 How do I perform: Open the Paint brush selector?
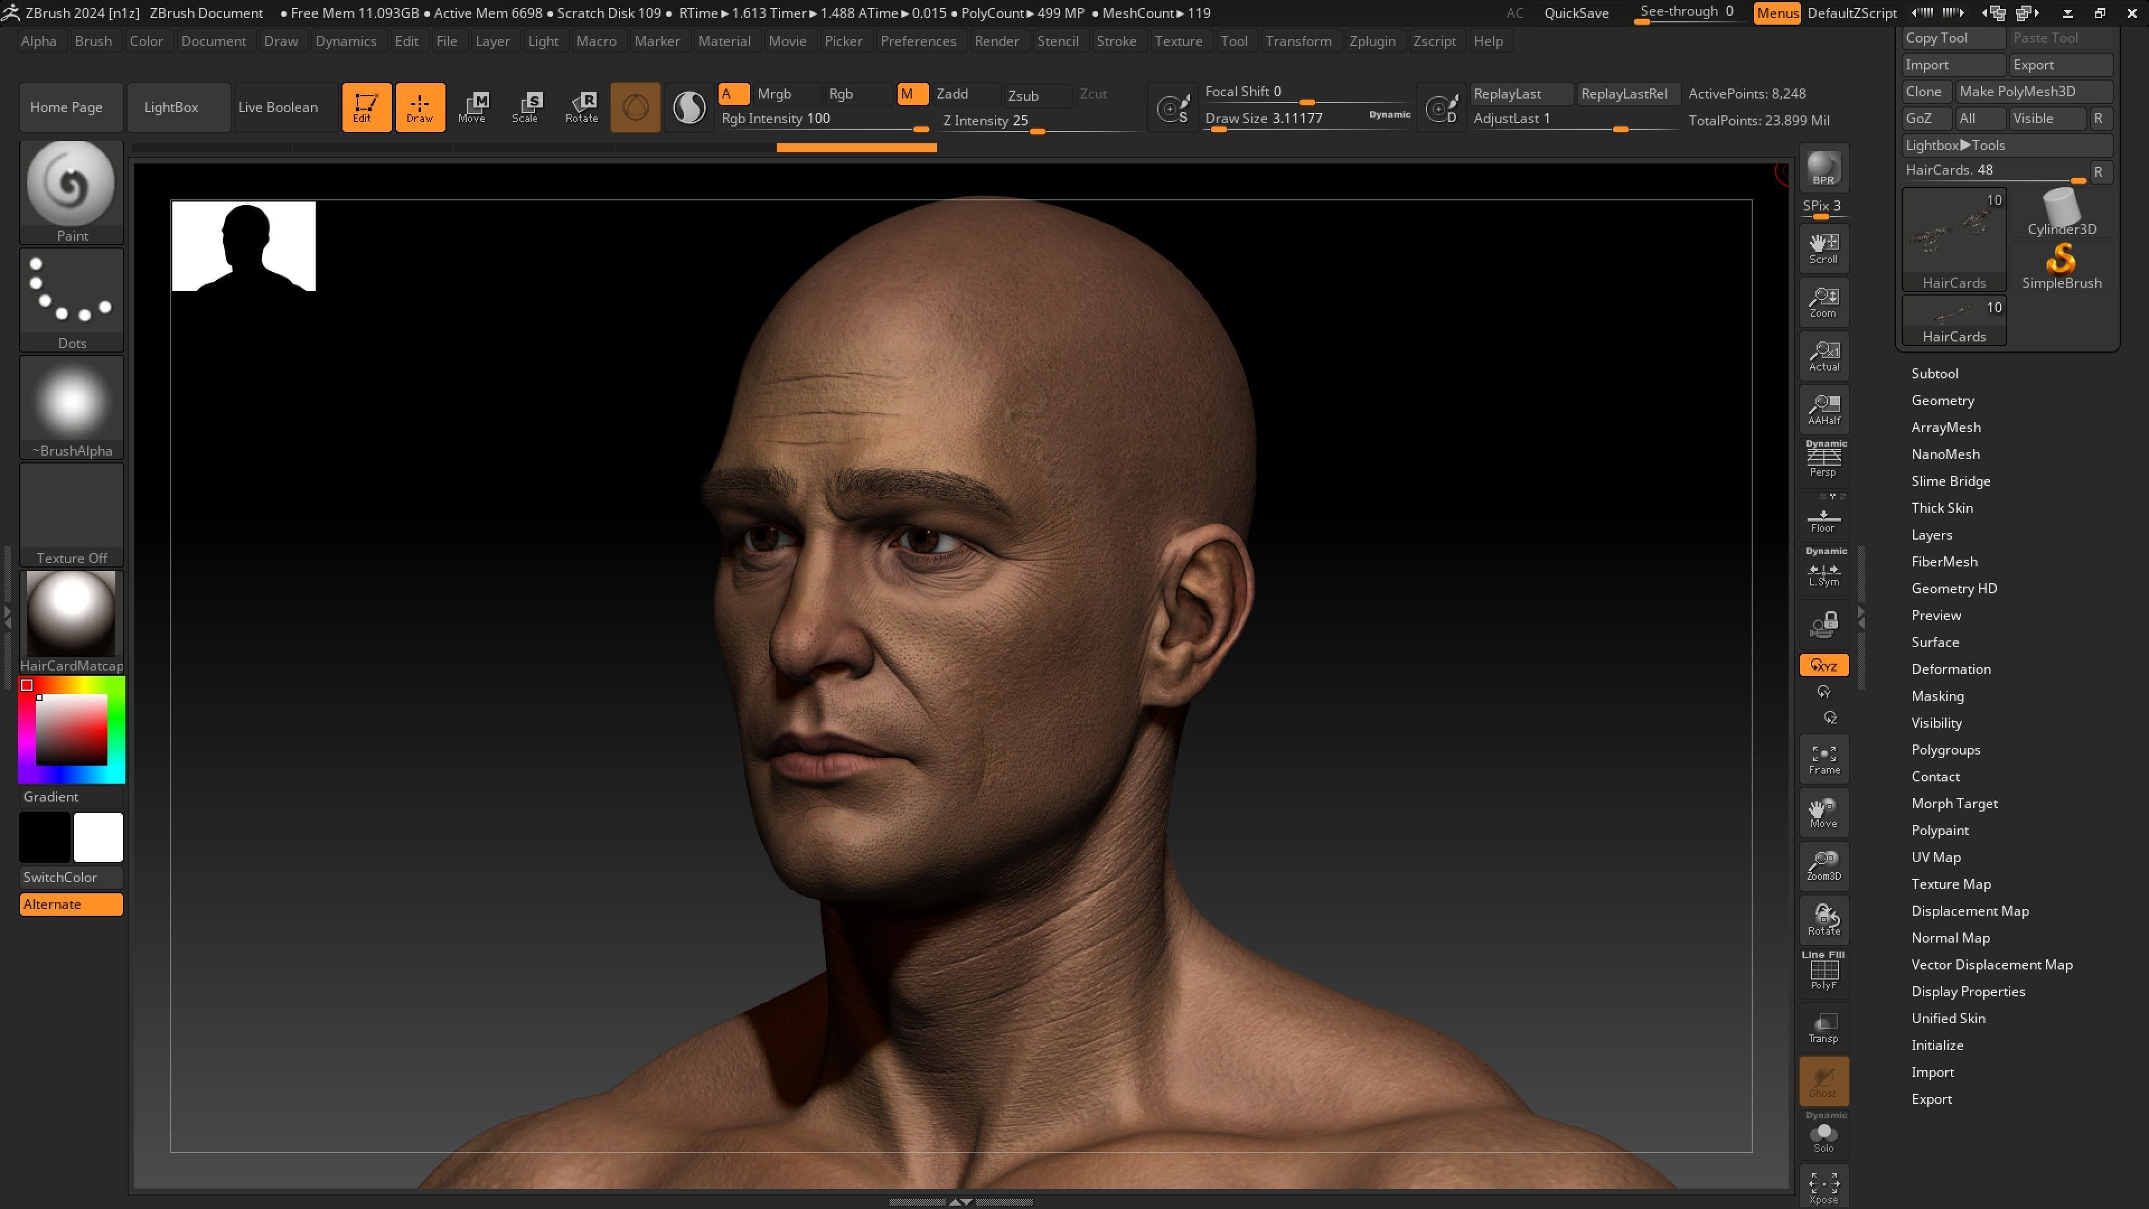72,193
